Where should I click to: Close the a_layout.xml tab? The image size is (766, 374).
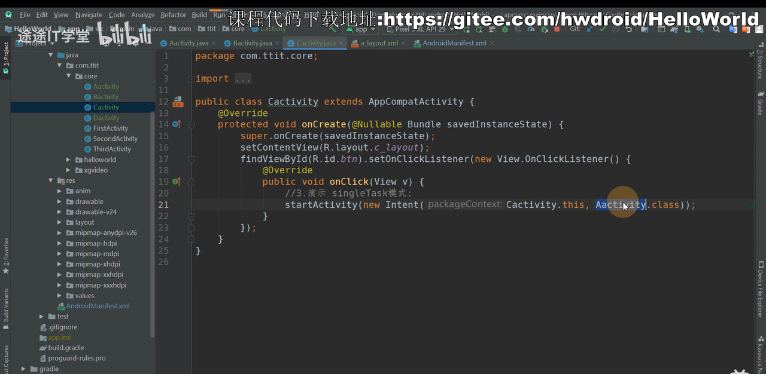coord(403,43)
